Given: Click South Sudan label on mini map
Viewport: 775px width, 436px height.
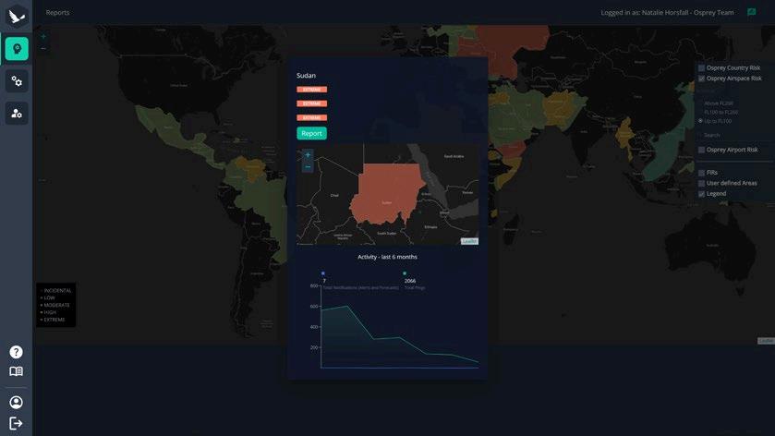Looking at the screenshot, I should [386, 234].
